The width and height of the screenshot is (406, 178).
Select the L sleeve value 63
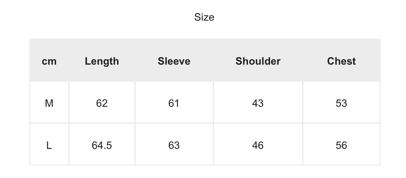tap(174, 146)
